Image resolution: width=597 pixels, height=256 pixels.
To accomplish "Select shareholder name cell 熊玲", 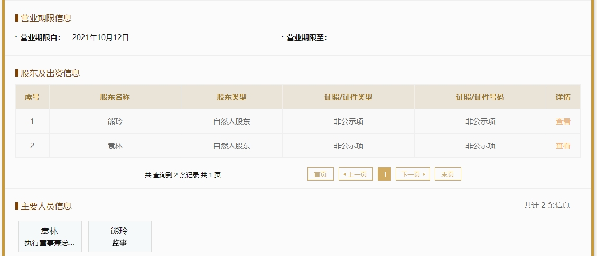I will (115, 122).
